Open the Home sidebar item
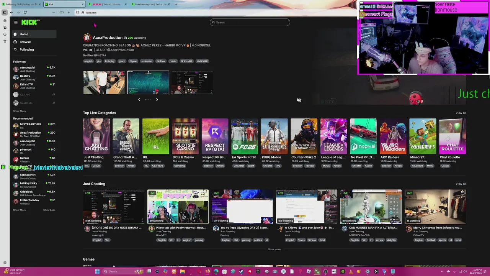 tap(34, 34)
